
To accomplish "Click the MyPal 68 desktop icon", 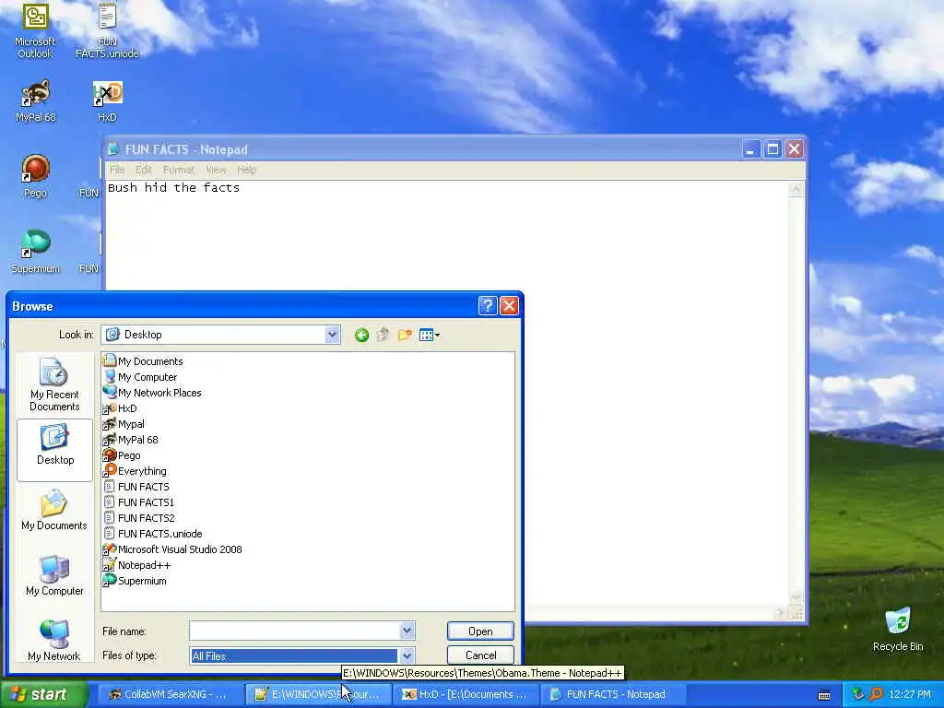I will click(36, 101).
